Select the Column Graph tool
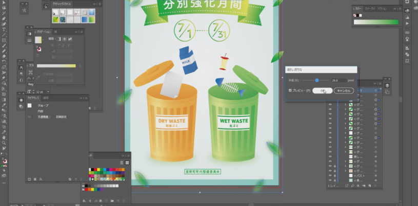Image resolution: width=418 pixels, height=206 pixels. (4, 121)
